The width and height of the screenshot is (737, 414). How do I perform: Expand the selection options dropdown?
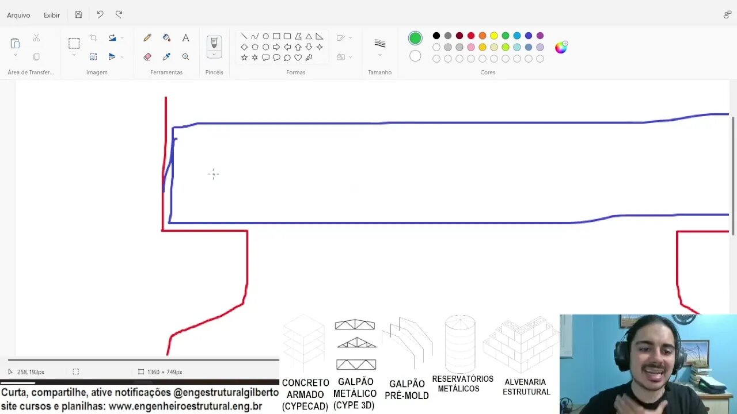pyautogui.click(x=74, y=56)
